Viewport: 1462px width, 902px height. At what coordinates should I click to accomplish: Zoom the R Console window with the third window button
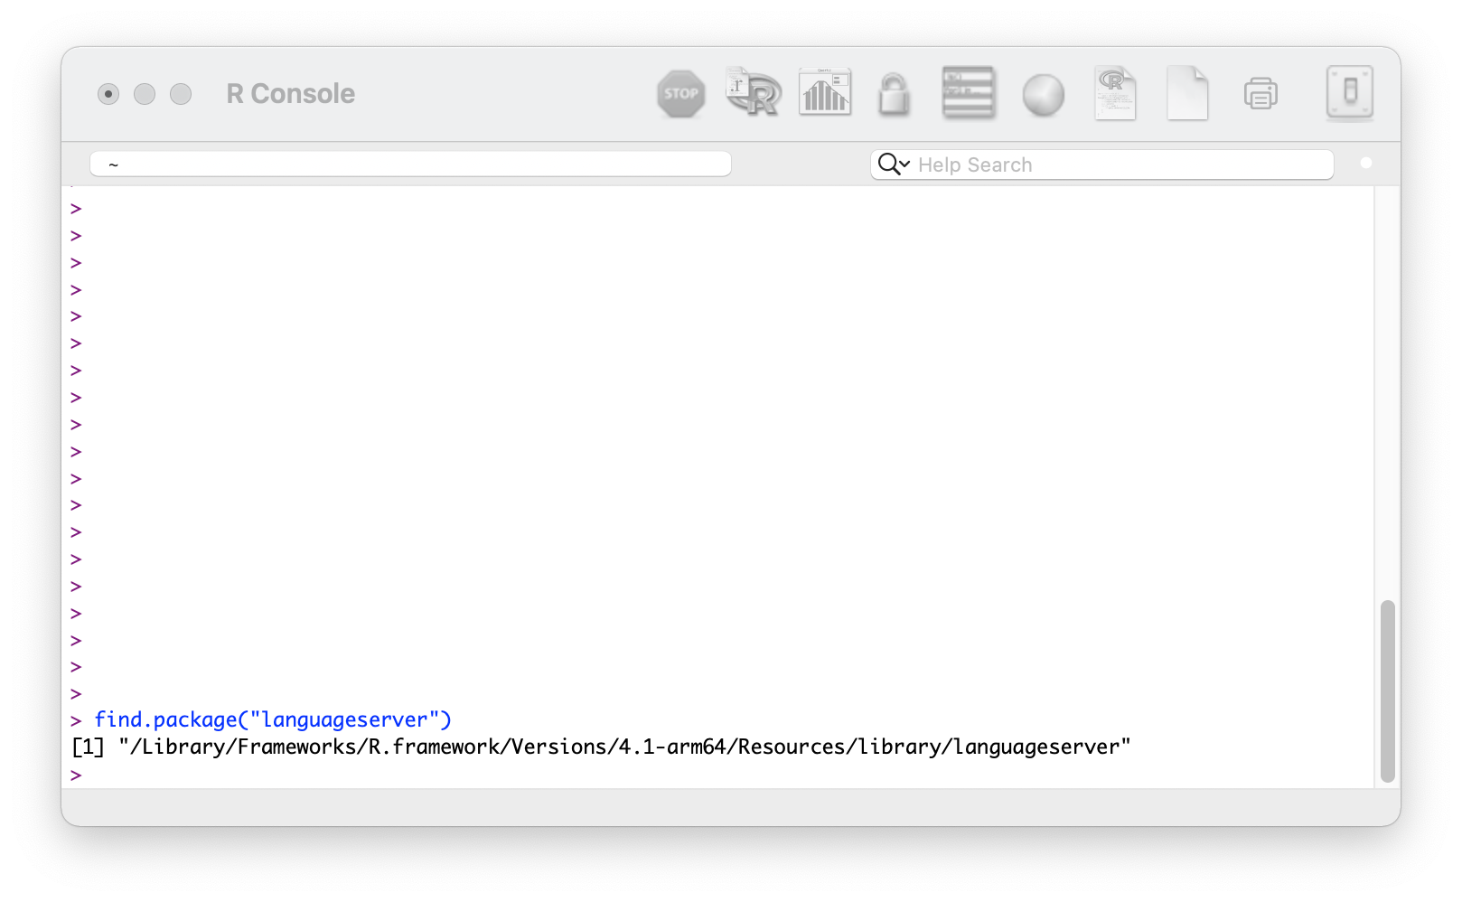(x=181, y=94)
